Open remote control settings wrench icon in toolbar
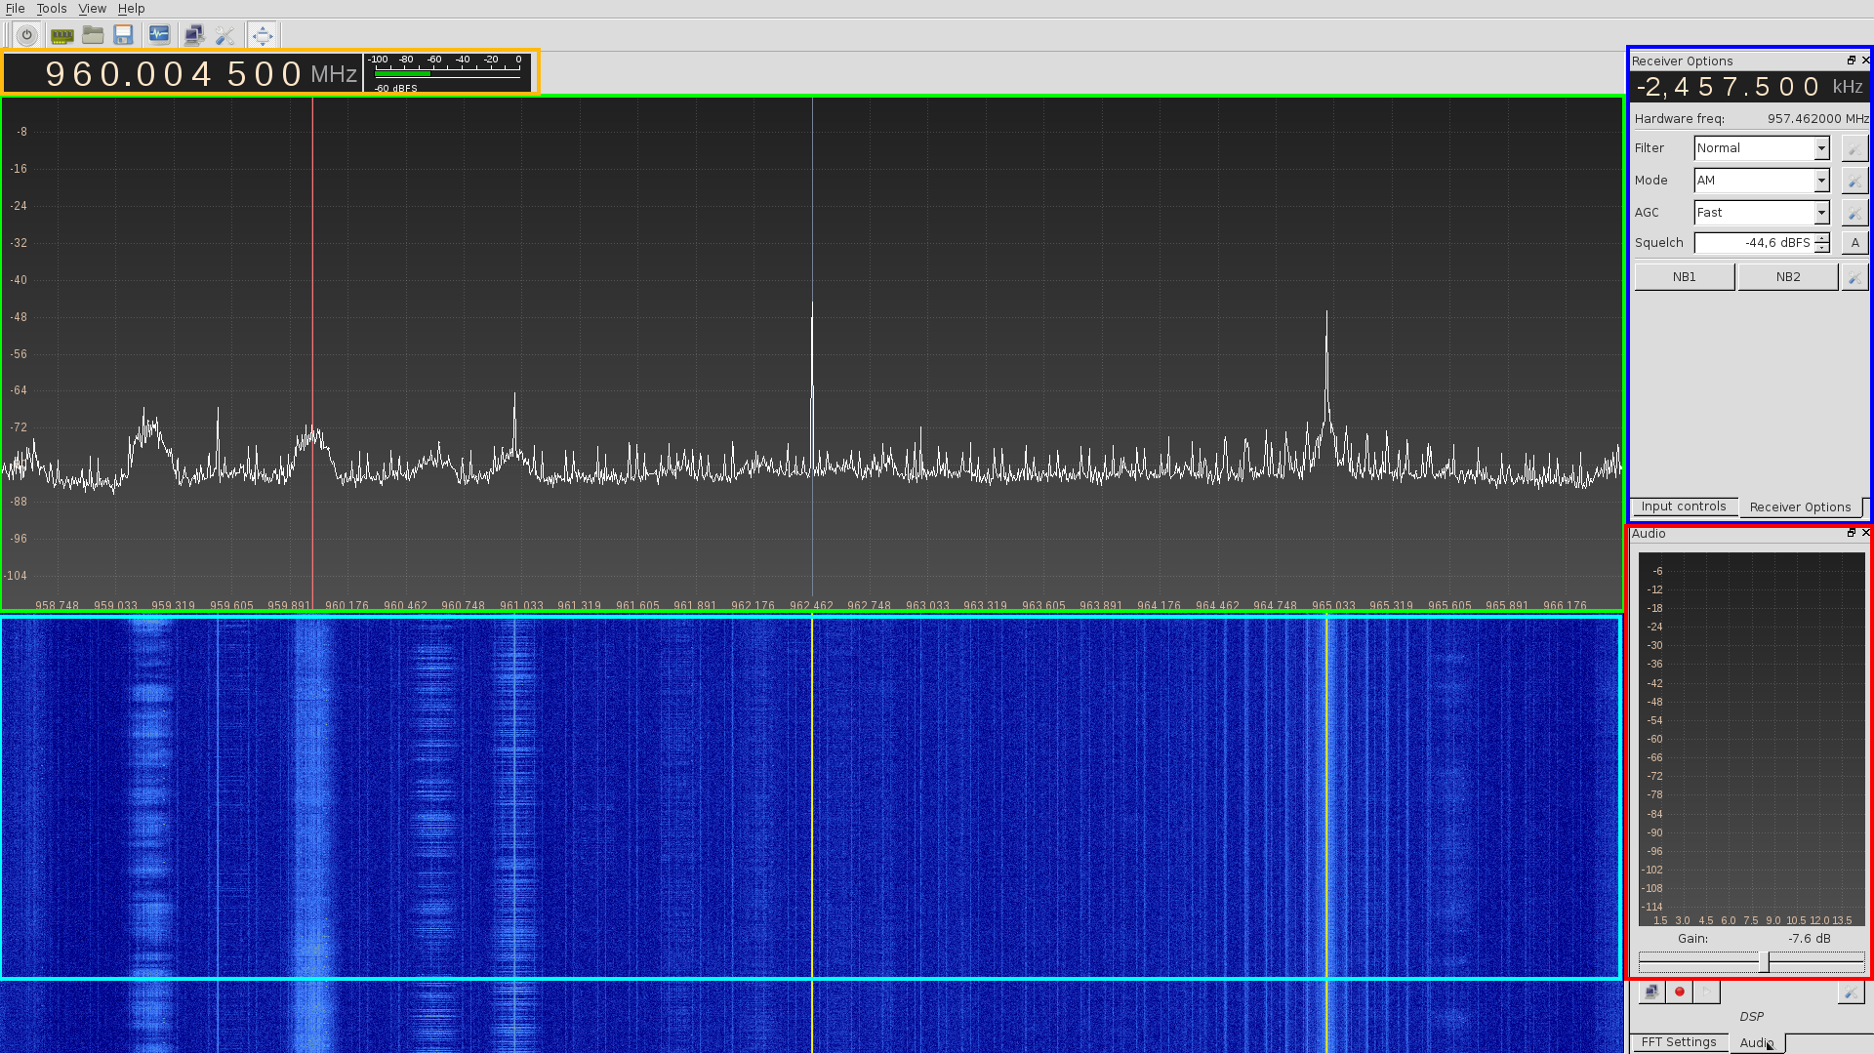Viewport: 1874px width, 1054px height. pos(225,36)
